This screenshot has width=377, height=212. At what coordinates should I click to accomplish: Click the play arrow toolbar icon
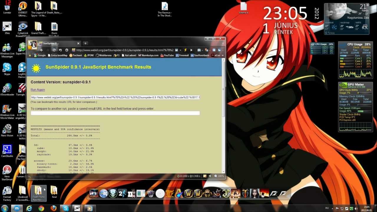pos(191,50)
